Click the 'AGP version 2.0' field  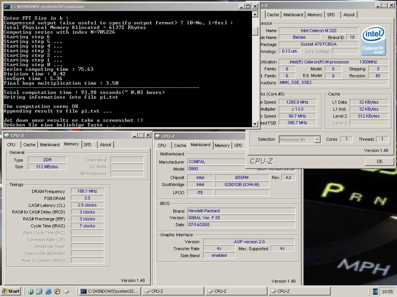click(249, 242)
